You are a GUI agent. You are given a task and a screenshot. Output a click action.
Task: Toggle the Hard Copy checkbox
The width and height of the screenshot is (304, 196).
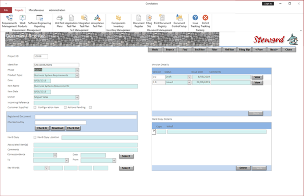35,137
